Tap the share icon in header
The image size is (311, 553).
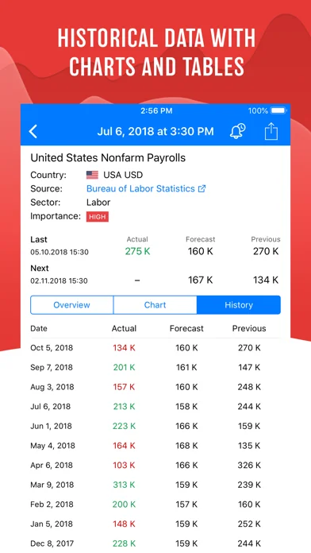pyautogui.click(x=271, y=131)
